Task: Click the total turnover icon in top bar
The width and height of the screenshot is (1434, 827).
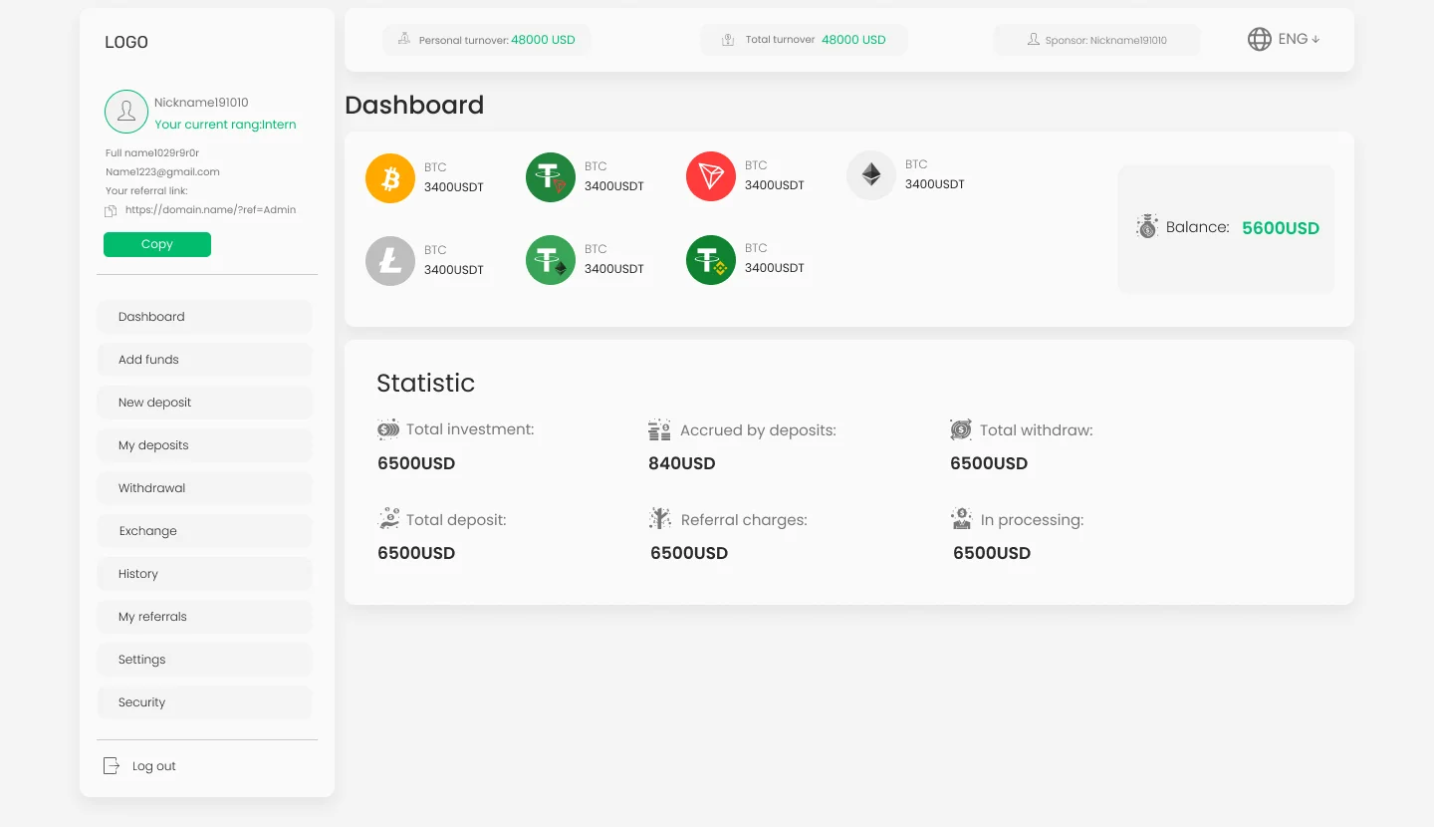Action: tap(728, 40)
